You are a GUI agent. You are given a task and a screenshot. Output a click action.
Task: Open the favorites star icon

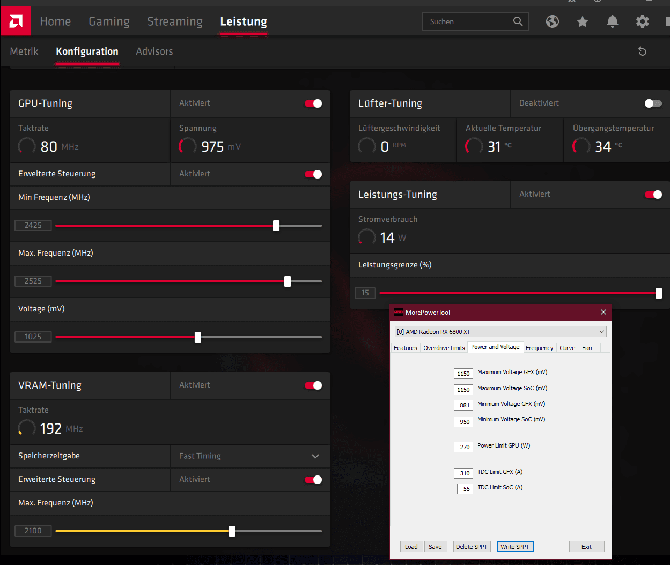tap(583, 21)
